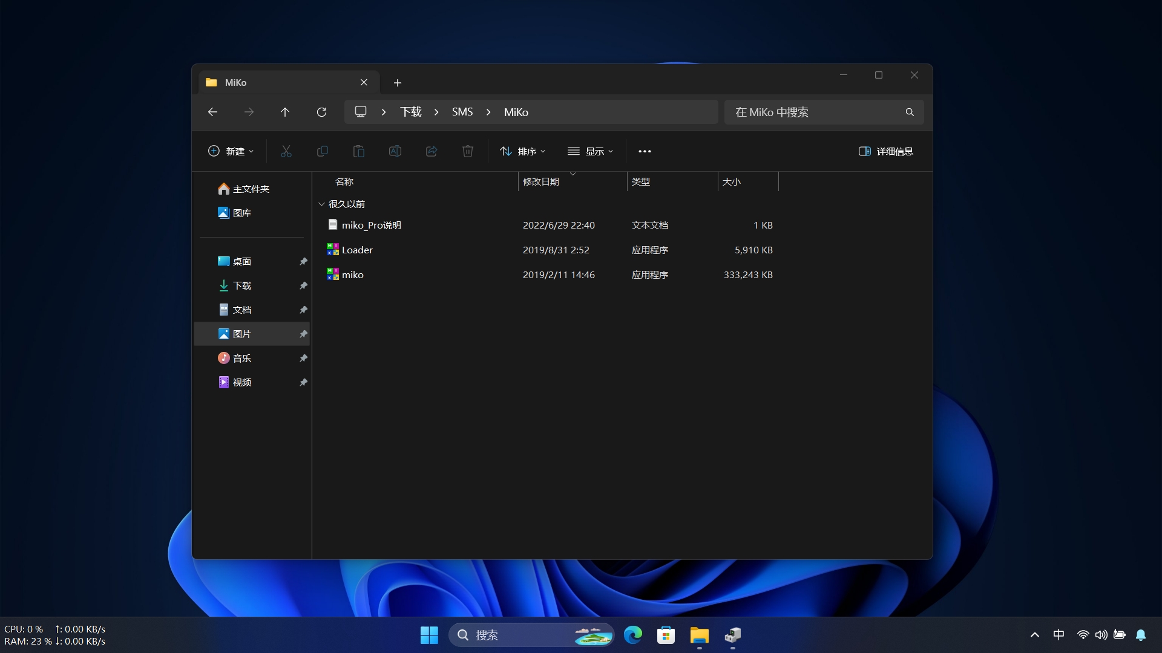Open the 显示 view options dropdown
The width and height of the screenshot is (1162, 653).
(590, 152)
